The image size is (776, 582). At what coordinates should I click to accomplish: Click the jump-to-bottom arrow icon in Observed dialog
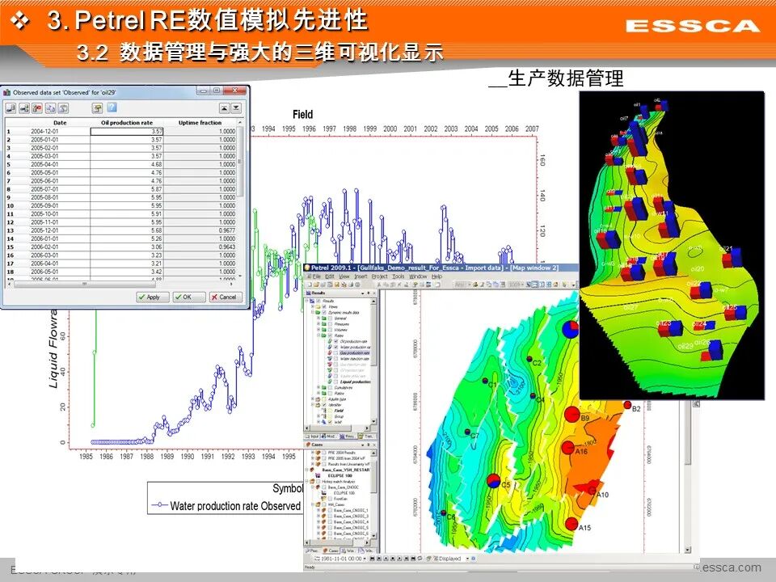[x=236, y=108]
